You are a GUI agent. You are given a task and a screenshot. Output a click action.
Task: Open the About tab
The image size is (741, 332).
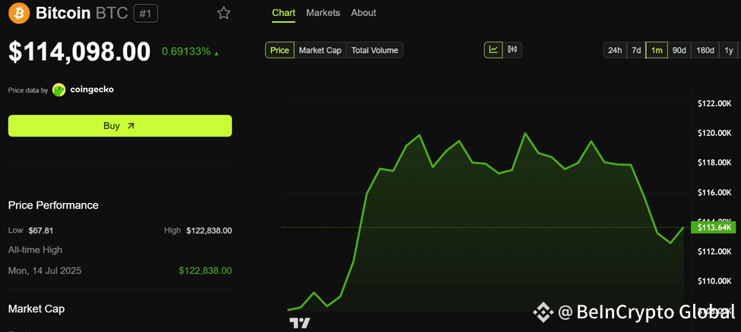point(363,13)
